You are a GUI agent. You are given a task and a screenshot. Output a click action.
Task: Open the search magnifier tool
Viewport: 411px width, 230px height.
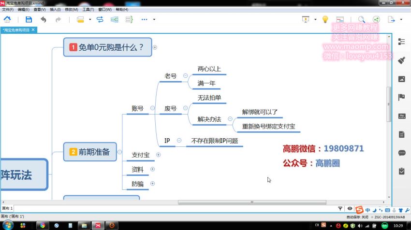coord(362,19)
